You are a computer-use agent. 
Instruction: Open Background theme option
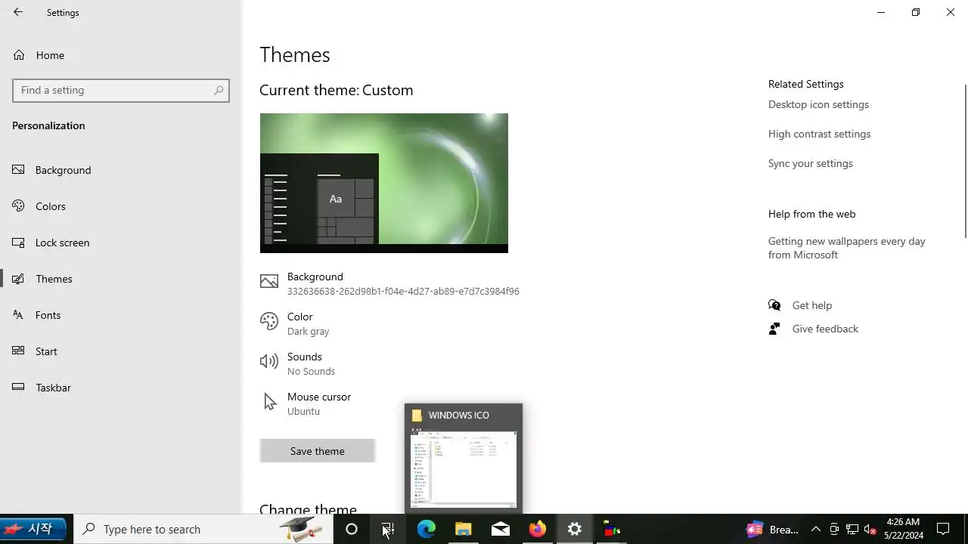point(389,283)
